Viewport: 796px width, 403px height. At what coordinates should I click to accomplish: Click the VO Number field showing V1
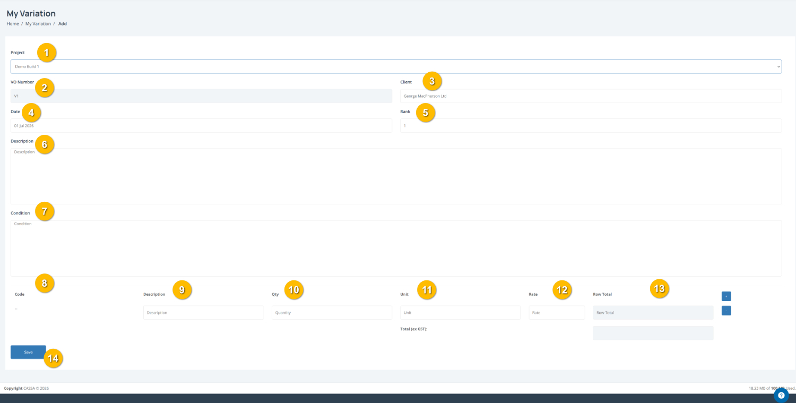(x=201, y=96)
